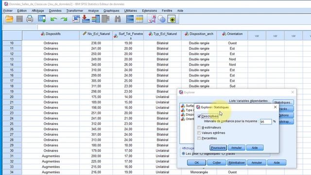Click the Options button in Explorer dialog
Viewport: 311px width, 175px height.
pyautogui.click(x=286, y=115)
